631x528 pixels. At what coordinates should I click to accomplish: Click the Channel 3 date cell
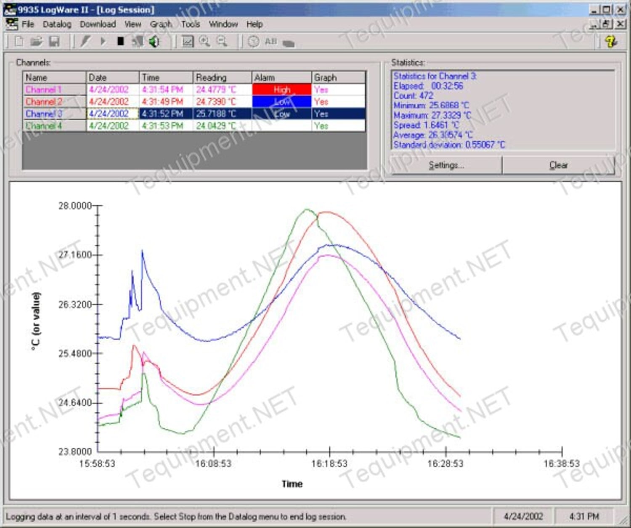[113, 114]
